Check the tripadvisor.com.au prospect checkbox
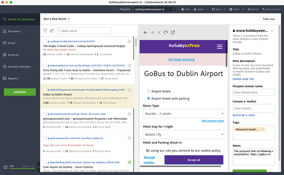This screenshot has width=284, height=175. point(44,65)
